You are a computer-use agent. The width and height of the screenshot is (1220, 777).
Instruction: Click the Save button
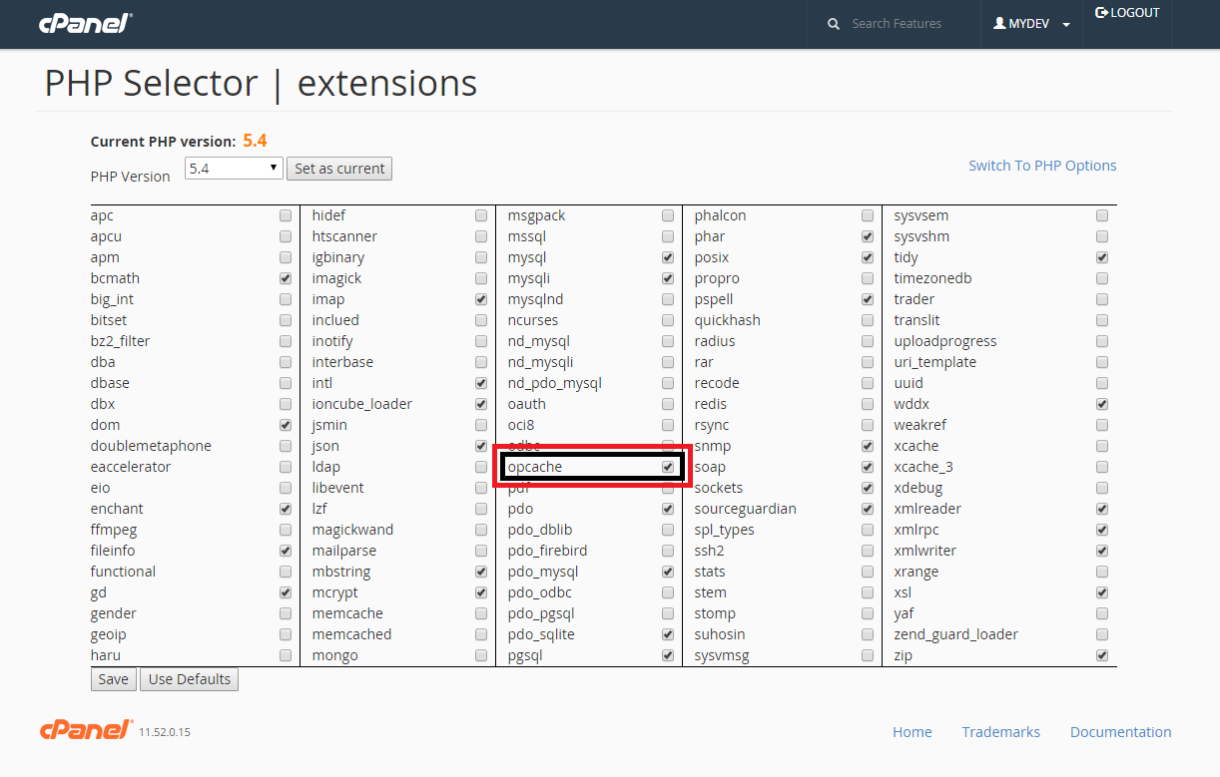pos(113,679)
